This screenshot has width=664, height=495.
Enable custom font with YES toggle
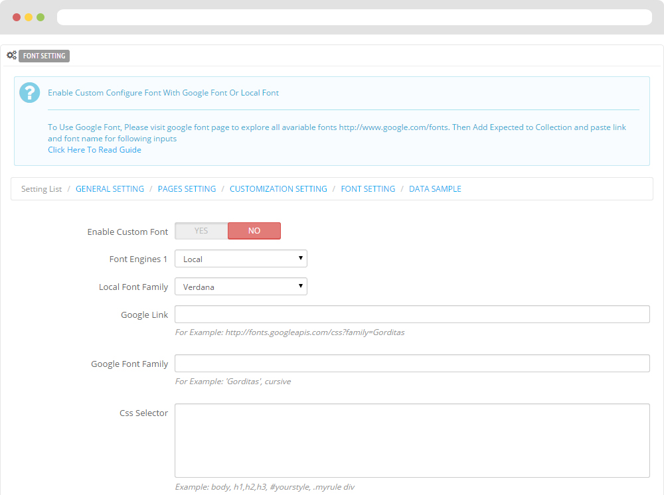coord(201,231)
